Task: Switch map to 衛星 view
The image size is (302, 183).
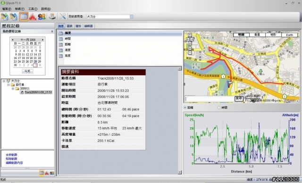Action: (x=257, y=35)
